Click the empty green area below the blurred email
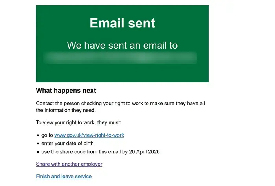Image resolution: width=275 pixels, height=186 pixels. (122, 73)
